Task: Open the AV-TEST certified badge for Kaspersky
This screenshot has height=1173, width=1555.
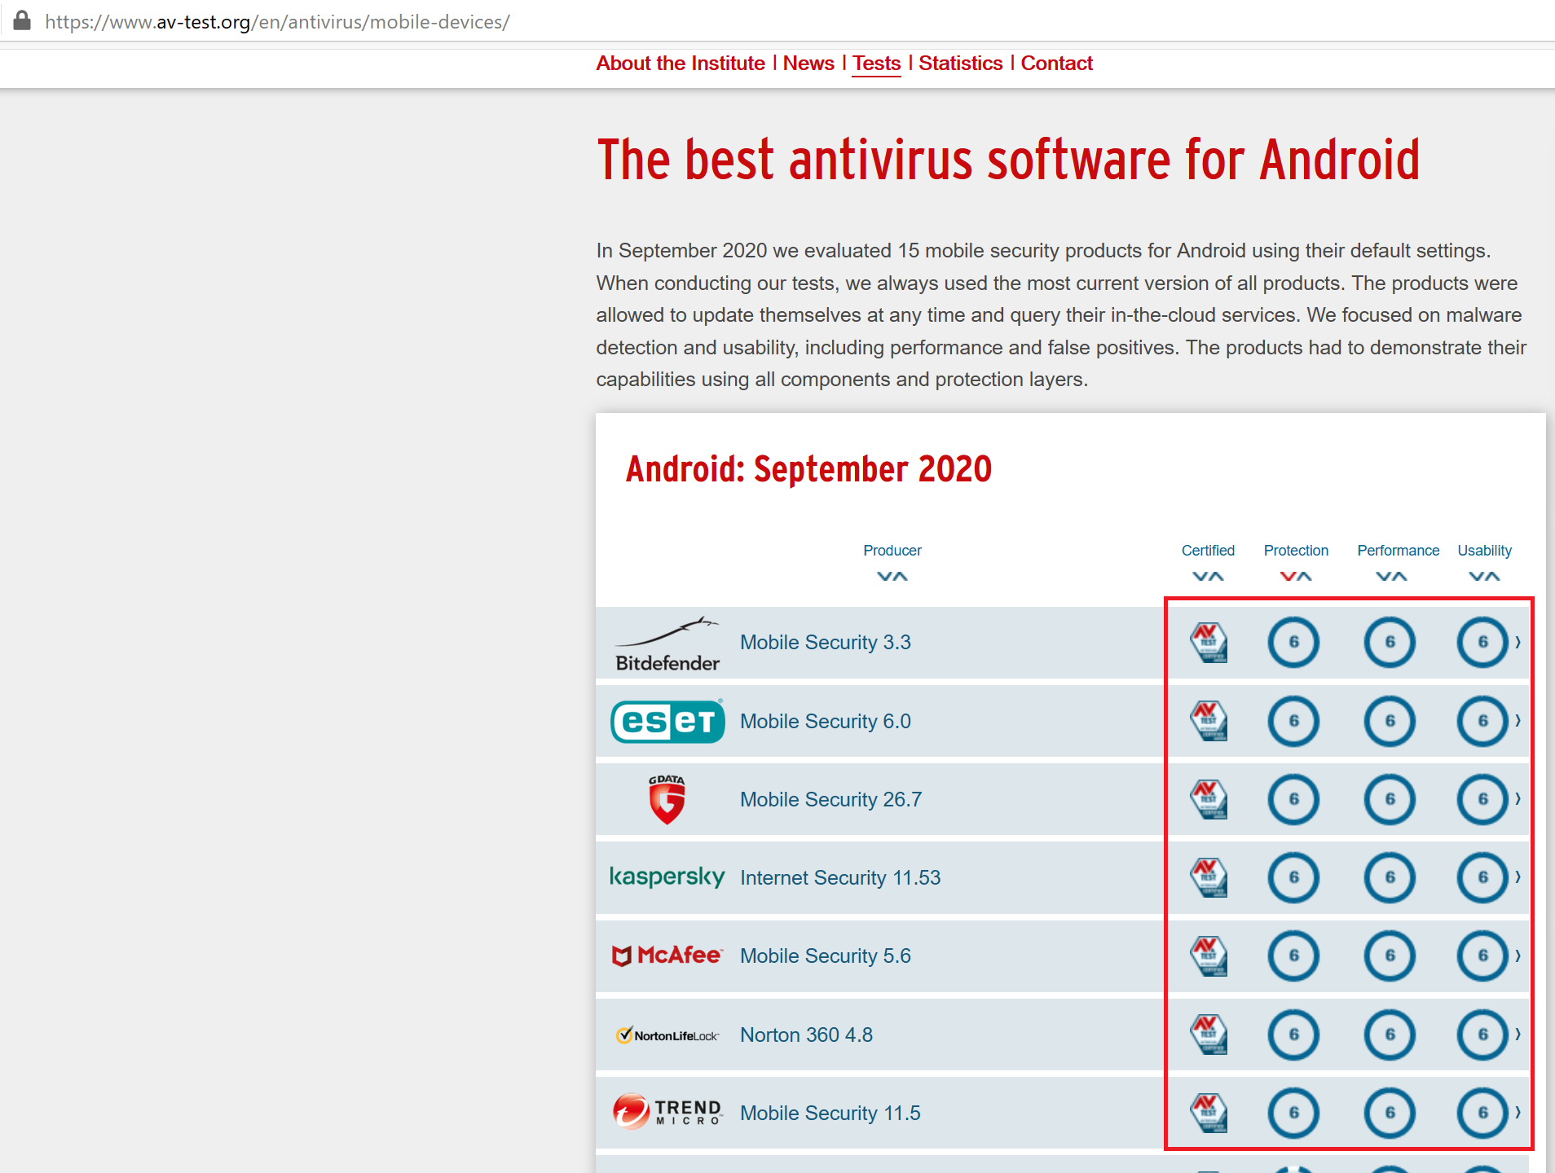Action: 1209,877
